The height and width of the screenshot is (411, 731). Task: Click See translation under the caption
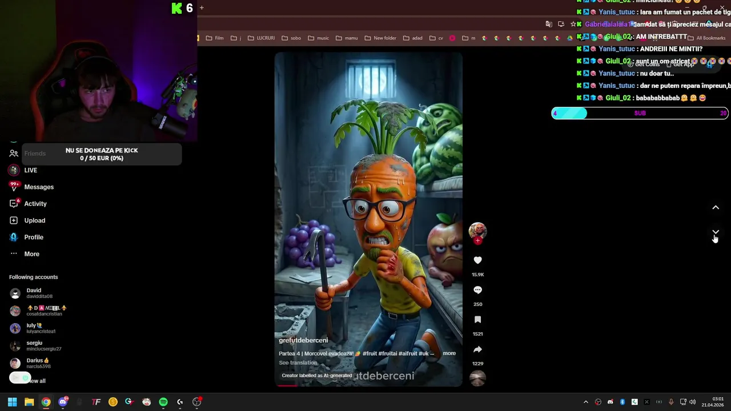[298, 362]
